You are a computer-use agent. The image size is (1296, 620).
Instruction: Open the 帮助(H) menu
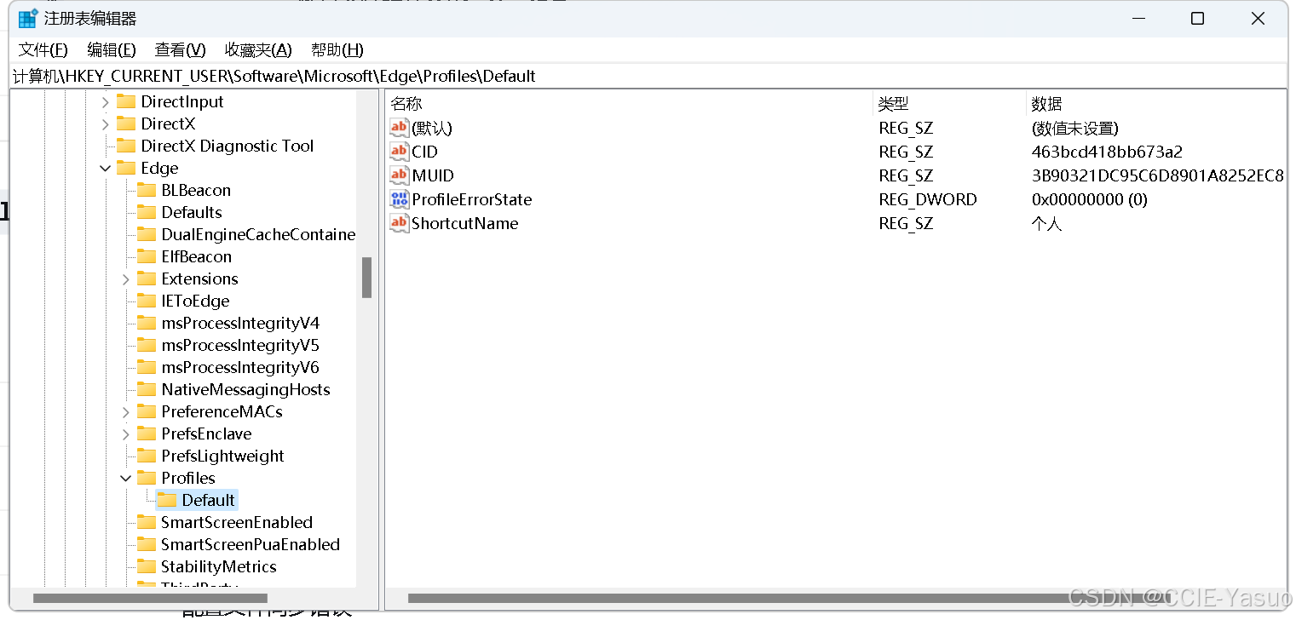[337, 49]
